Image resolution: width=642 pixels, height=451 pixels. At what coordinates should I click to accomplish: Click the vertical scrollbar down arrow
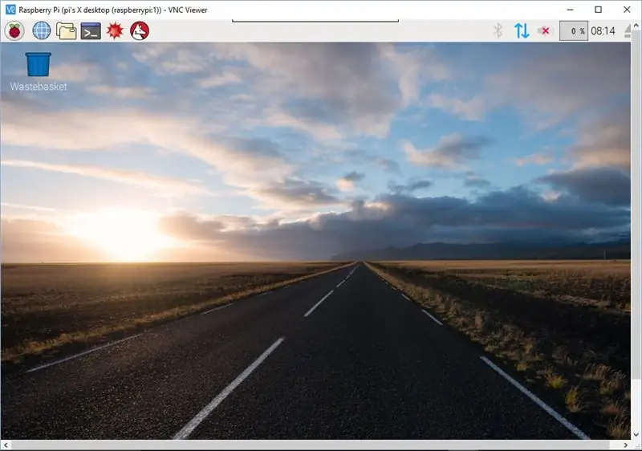[636, 435]
